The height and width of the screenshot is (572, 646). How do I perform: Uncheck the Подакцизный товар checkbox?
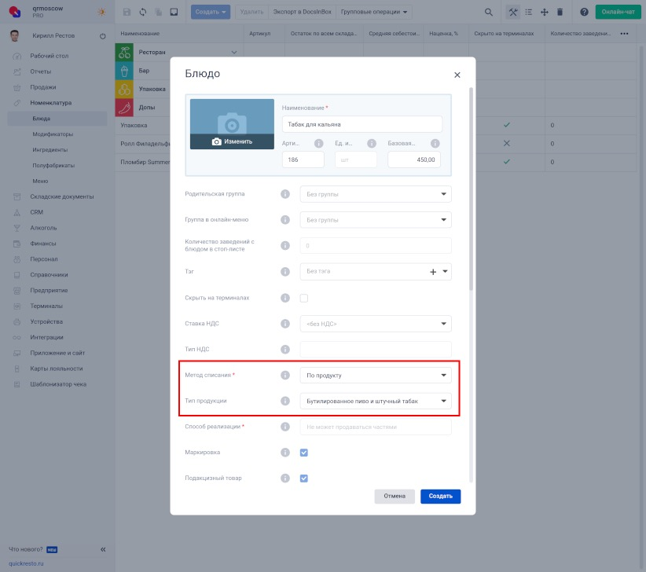[x=304, y=478]
